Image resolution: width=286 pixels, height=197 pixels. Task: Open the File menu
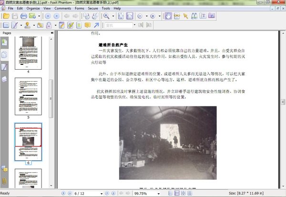point(10,9)
